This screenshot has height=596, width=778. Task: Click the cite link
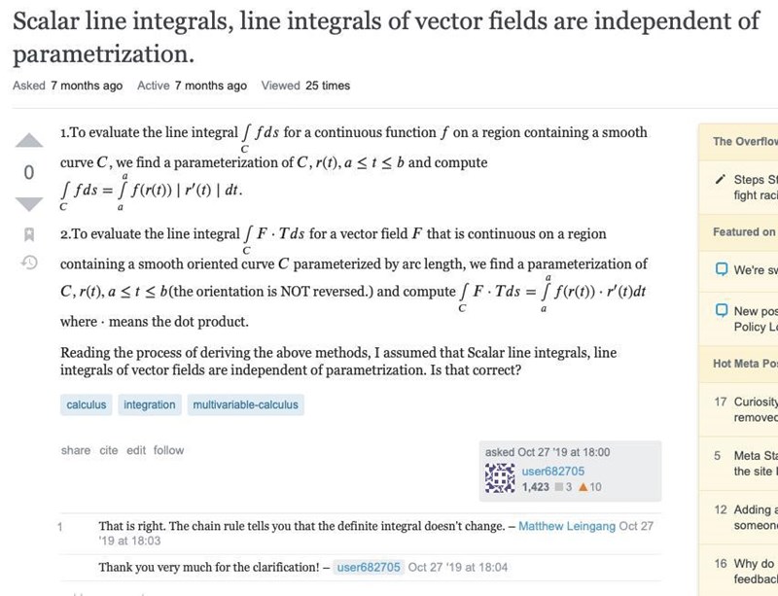(x=109, y=450)
